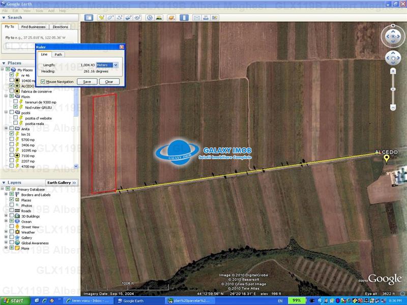Open the Meters unit dropdown
Viewport: 407px width, 305px height.
[115, 65]
